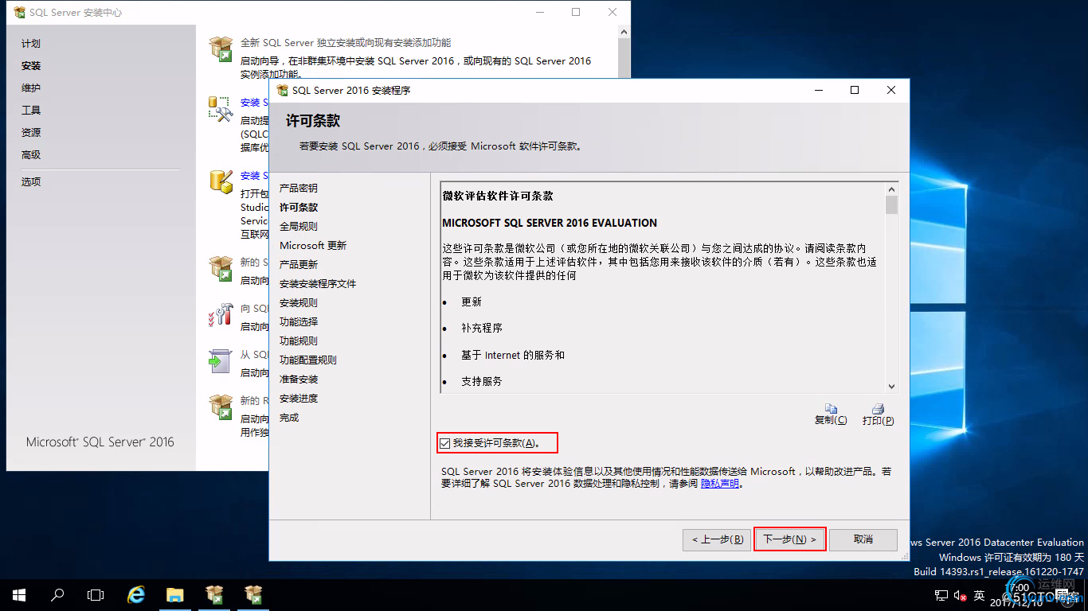The image size is (1088, 611).
Task: Switch to the first SQL setup taskbar icon
Action: [x=214, y=594]
